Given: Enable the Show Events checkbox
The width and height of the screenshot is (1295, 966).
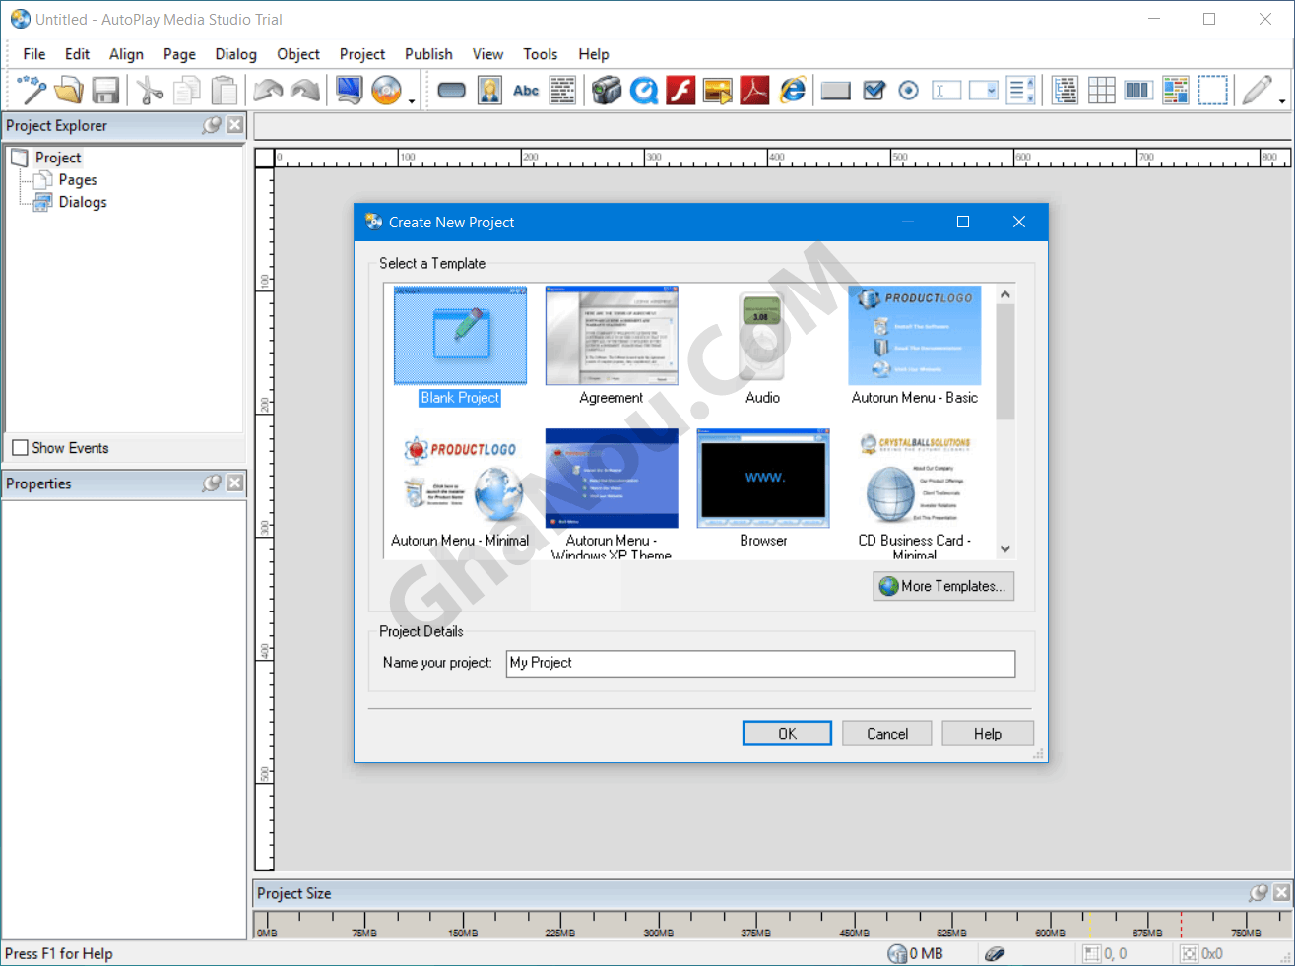Looking at the screenshot, I should [20, 448].
